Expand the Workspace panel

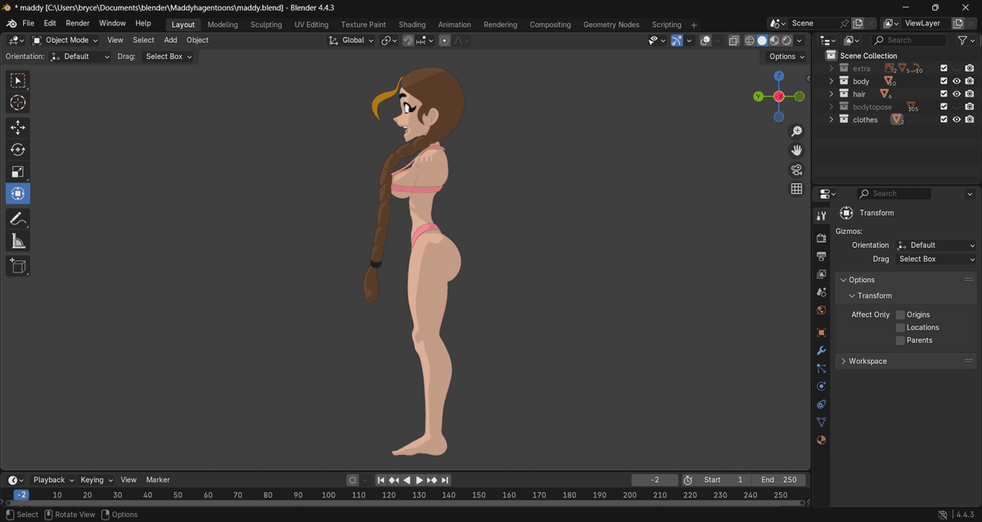pyautogui.click(x=844, y=361)
